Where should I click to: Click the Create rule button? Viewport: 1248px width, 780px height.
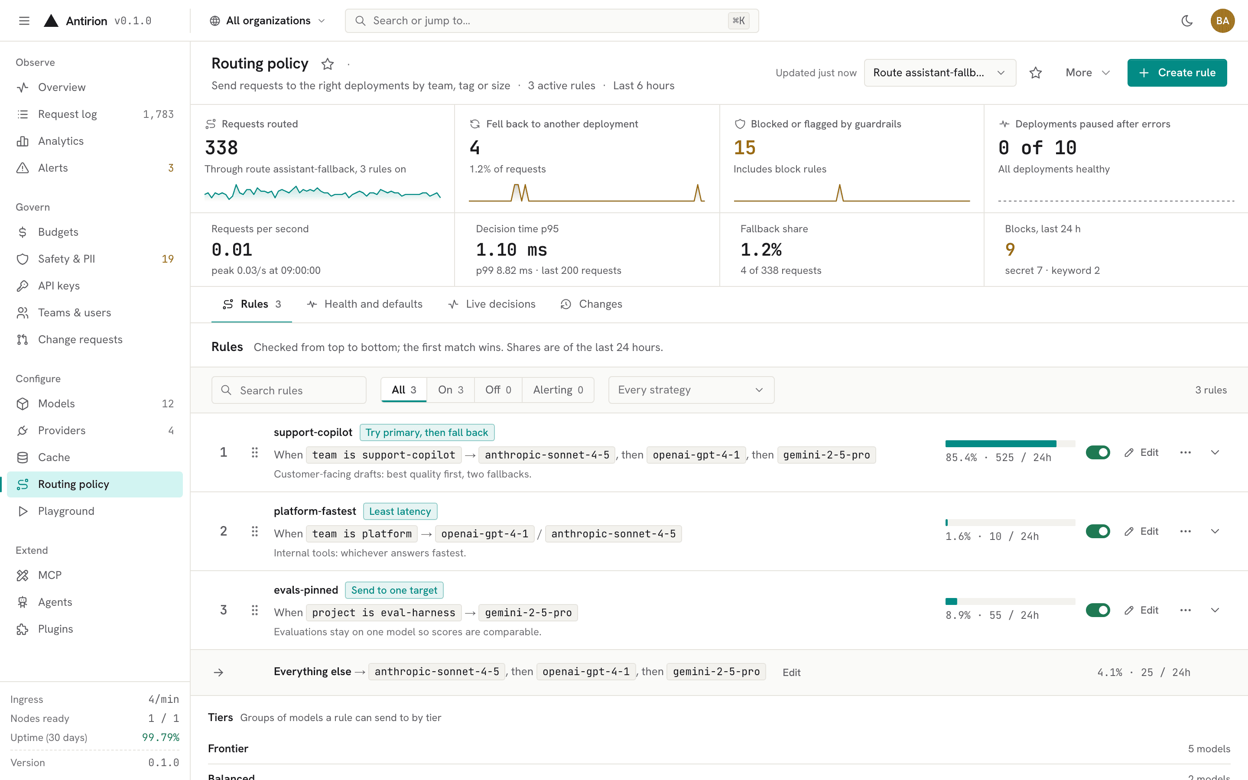[1177, 73]
